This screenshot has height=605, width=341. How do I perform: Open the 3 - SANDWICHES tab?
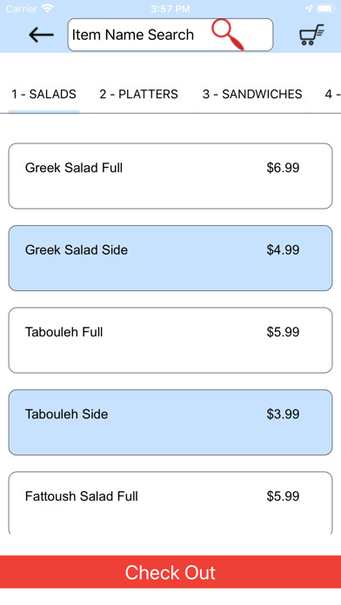click(252, 94)
